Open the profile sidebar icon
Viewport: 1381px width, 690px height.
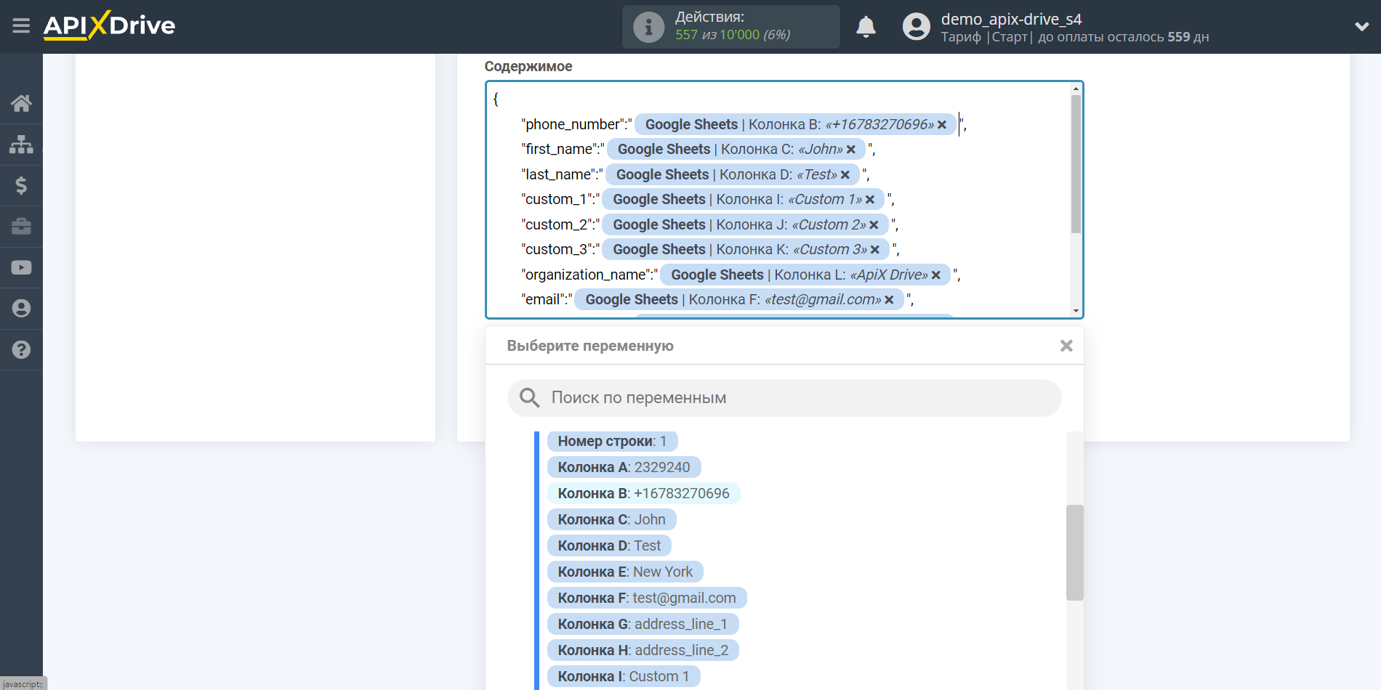coord(21,309)
